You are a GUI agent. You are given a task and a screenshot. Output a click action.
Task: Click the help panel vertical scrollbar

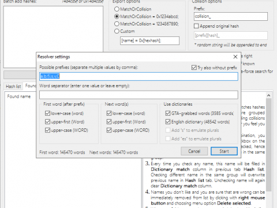[269, 144]
